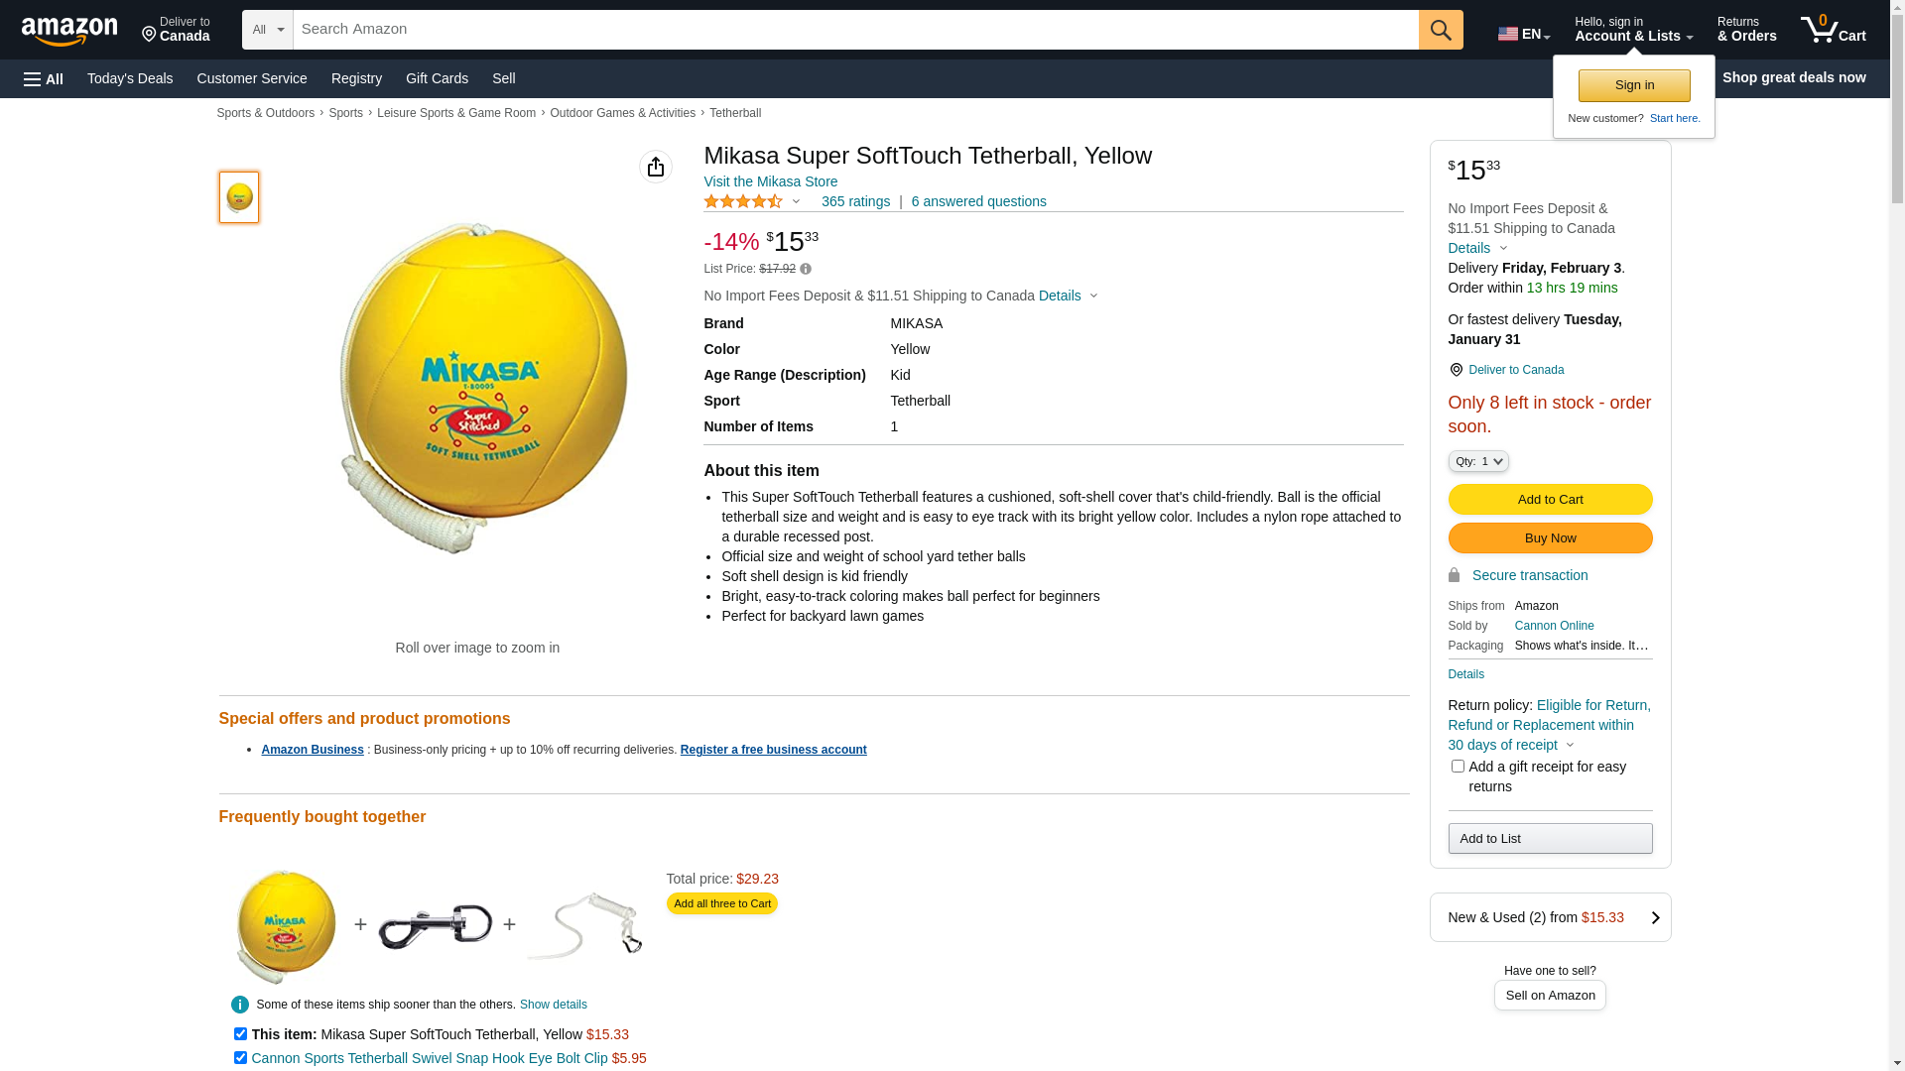
Task: Select Gift Cards from the navigation bar
Action: pyautogui.click(x=437, y=78)
